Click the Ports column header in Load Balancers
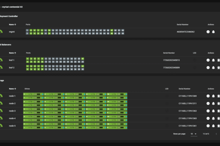The width and height of the screenshot is (220, 146). pyautogui.click(x=28, y=53)
